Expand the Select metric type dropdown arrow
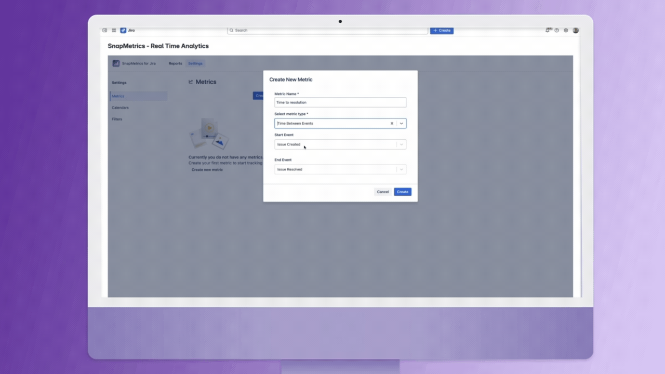Image resolution: width=665 pixels, height=374 pixels. (402, 124)
